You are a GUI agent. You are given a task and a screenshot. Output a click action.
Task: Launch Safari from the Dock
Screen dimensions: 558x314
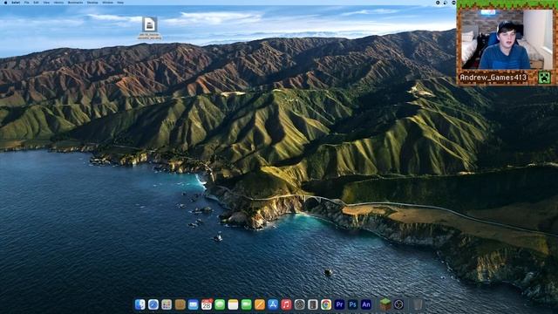153,304
